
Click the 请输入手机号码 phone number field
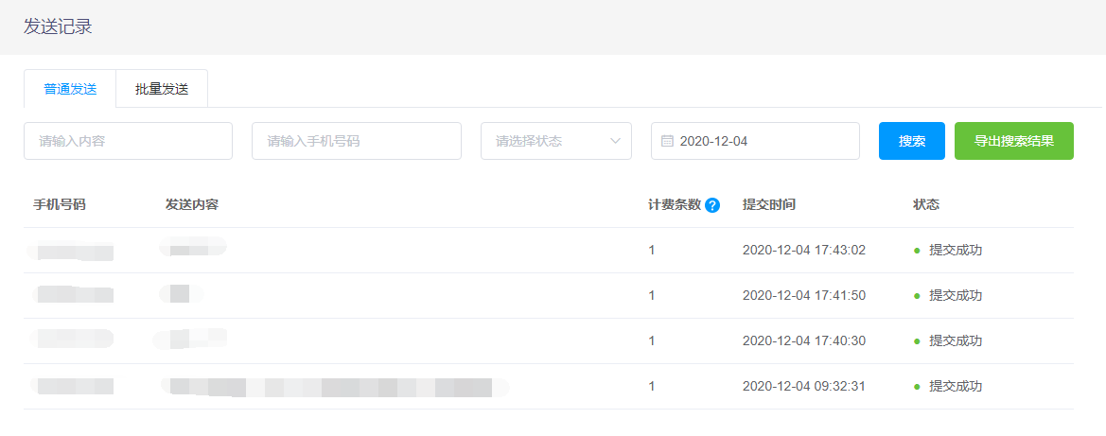tap(356, 141)
